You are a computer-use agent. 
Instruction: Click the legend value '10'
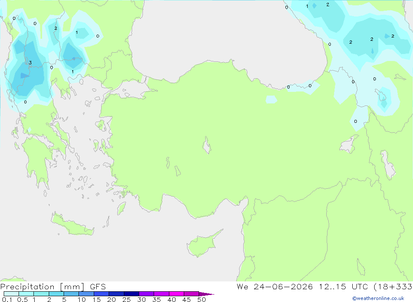coord(81,300)
